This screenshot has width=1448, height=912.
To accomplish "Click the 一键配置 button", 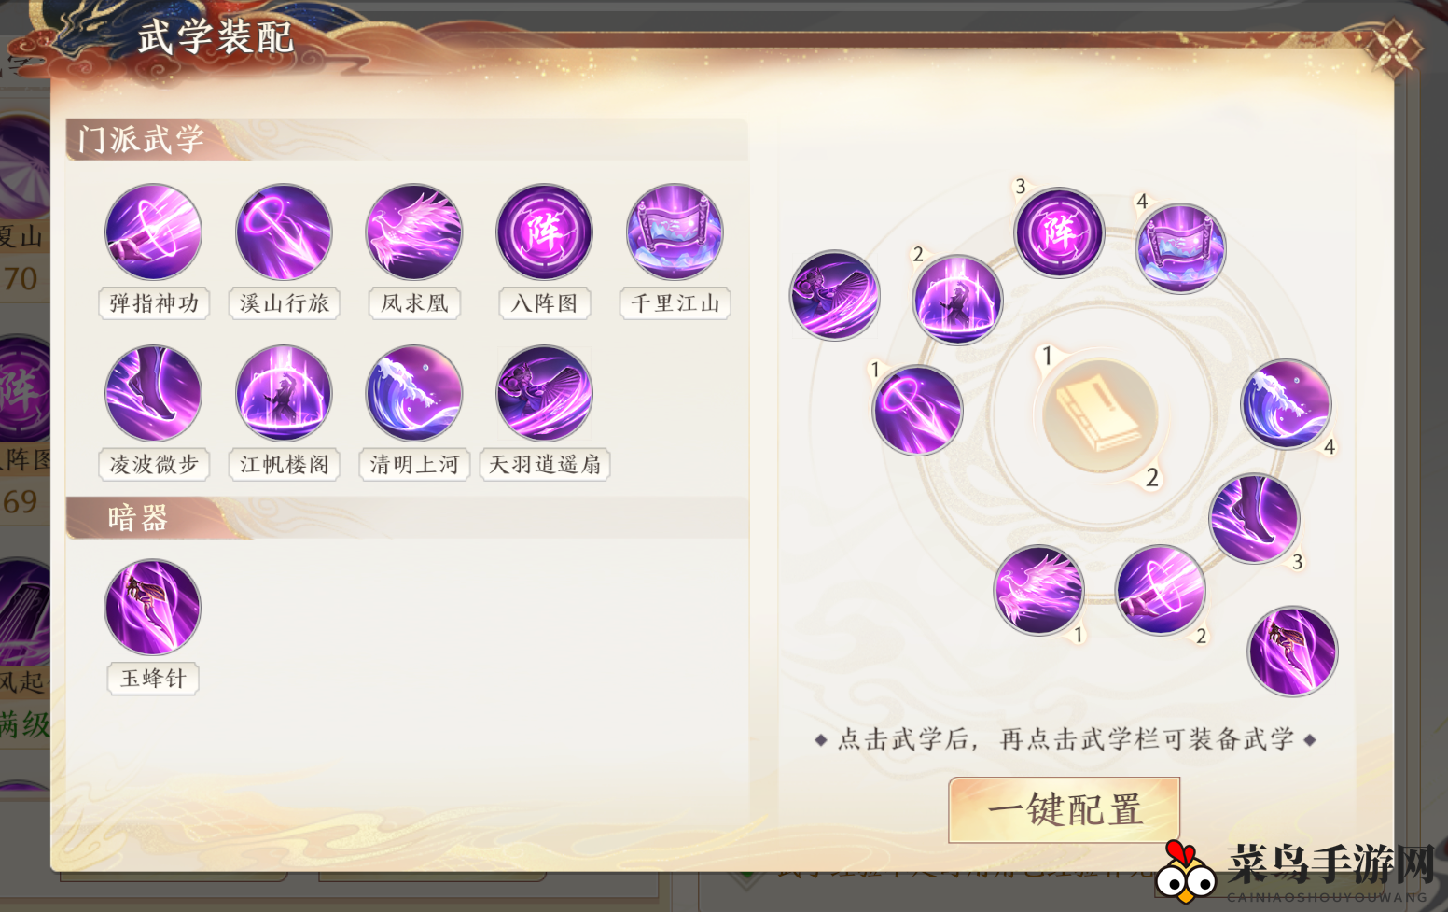I will point(1065,809).
